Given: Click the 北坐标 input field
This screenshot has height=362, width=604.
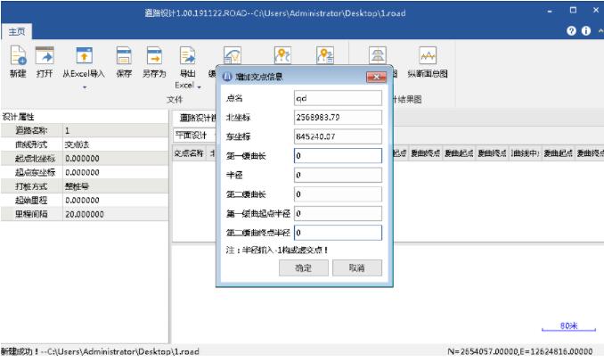Looking at the screenshot, I should pos(338,117).
